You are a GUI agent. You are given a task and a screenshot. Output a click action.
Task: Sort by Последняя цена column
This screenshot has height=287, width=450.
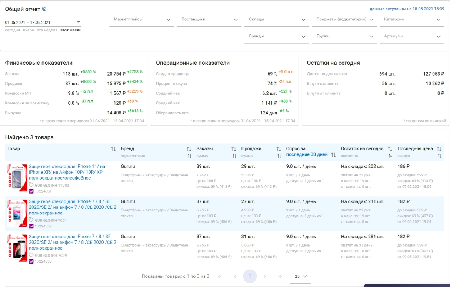[439, 149]
